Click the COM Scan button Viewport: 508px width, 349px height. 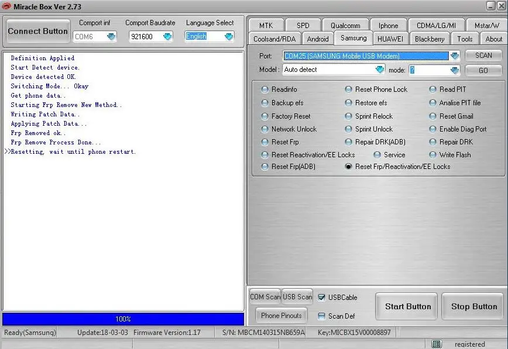click(x=265, y=296)
